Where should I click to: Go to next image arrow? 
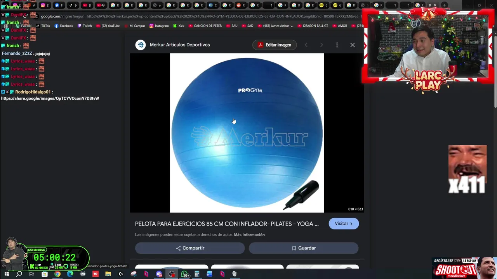click(x=321, y=45)
